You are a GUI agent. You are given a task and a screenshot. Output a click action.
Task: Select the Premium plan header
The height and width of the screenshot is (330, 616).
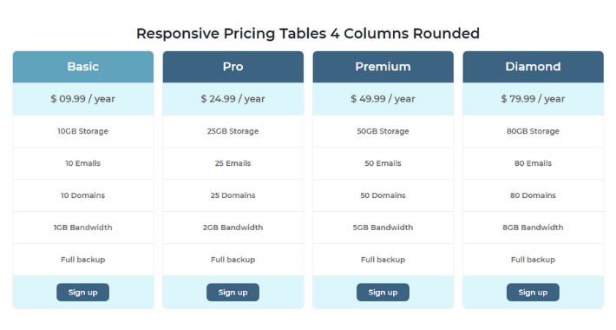point(383,67)
